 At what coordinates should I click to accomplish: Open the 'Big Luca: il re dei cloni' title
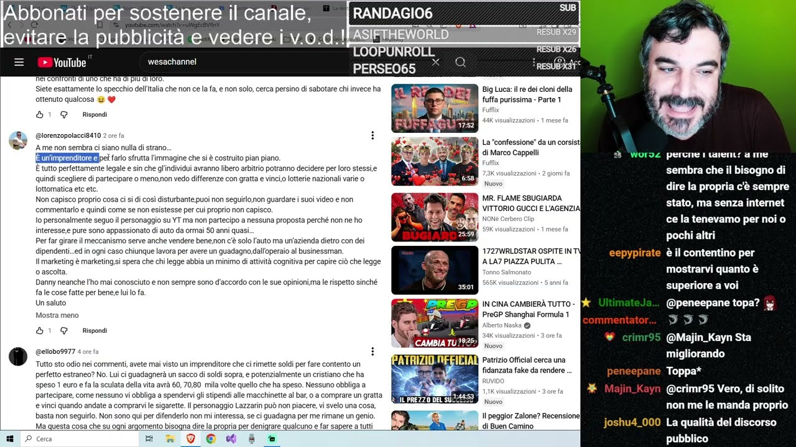(x=527, y=94)
